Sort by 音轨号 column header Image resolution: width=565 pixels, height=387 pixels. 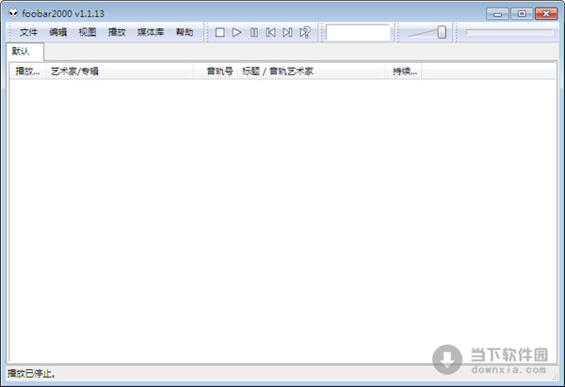(216, 72)
